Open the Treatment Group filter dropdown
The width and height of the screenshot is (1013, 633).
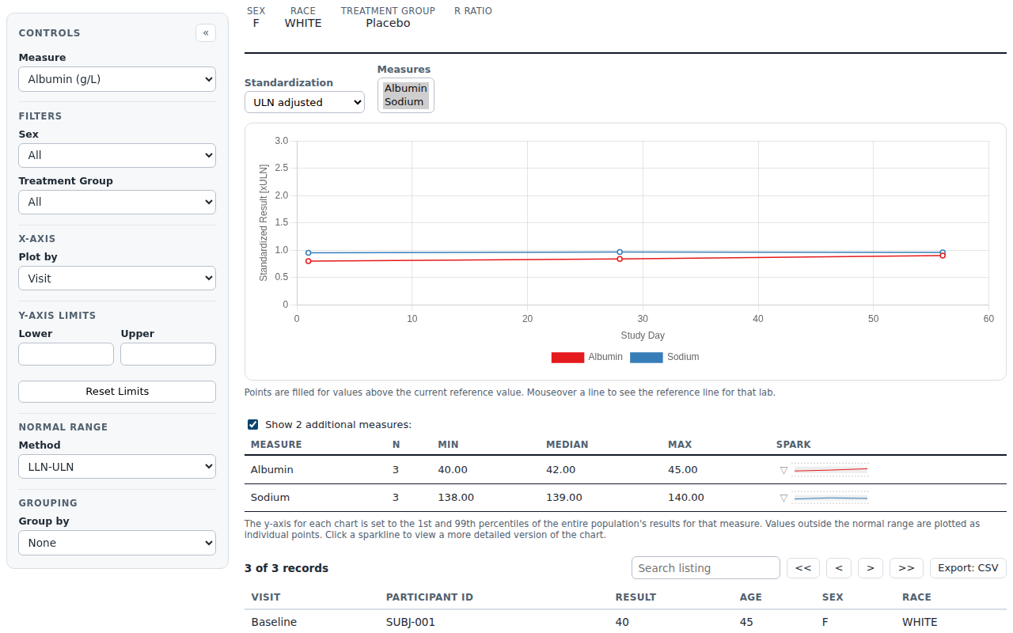(117, 202)
